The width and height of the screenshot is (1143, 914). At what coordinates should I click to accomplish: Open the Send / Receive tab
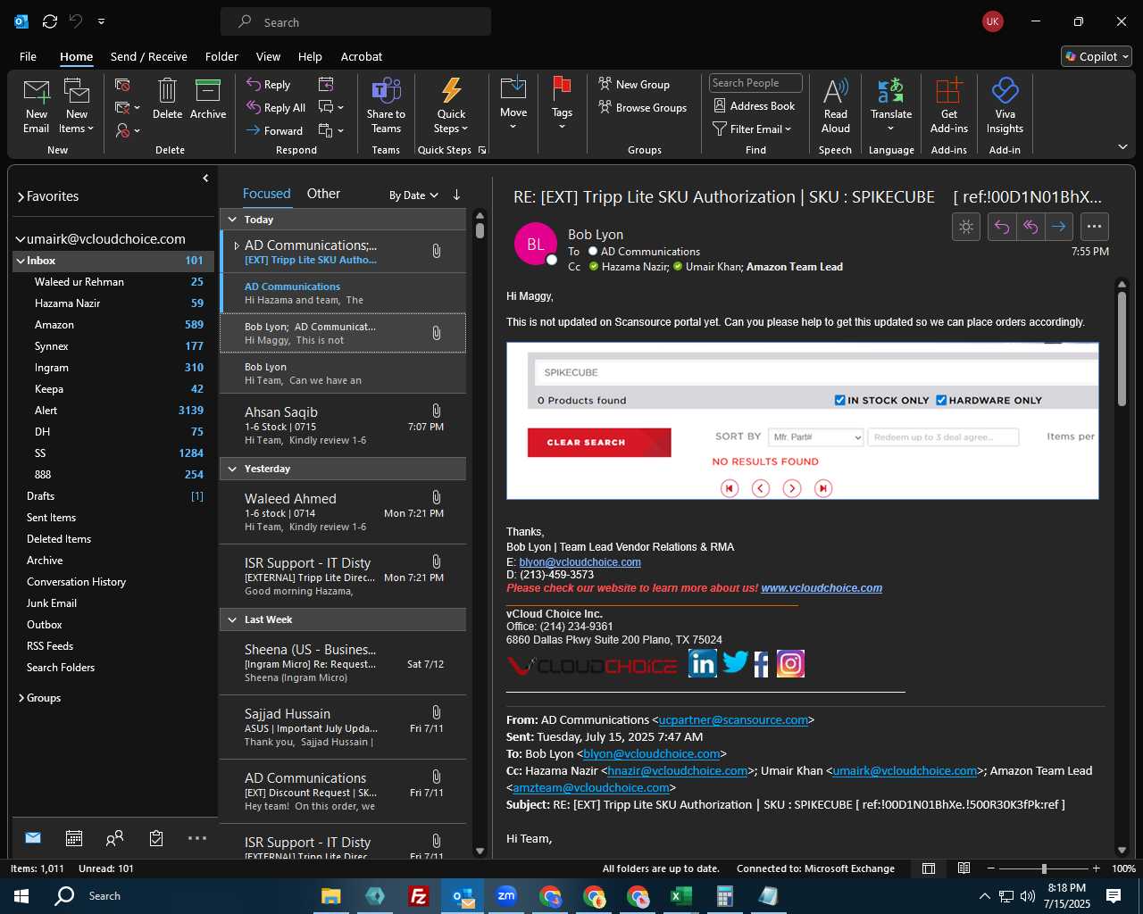point(149,56)
